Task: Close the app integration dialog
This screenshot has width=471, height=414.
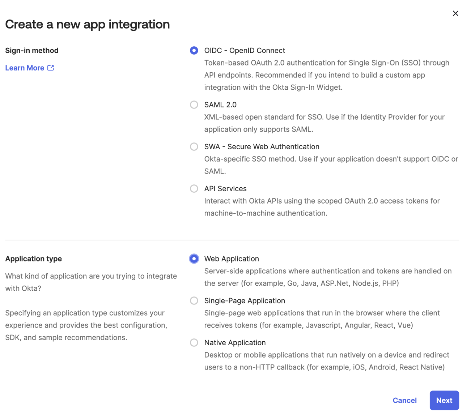Action: pyautogui.click(x=455, y=13)
